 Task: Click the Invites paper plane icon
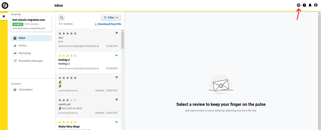(x=15, y=46)
